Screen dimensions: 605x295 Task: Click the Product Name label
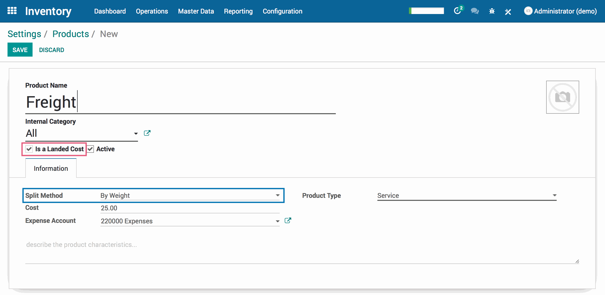(x=46, y=85)
